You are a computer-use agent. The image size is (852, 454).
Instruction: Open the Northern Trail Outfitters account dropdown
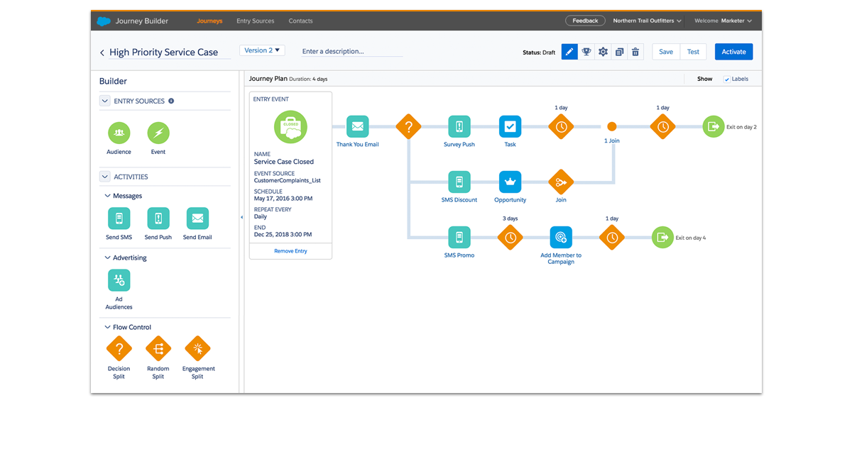pos(647,21)
